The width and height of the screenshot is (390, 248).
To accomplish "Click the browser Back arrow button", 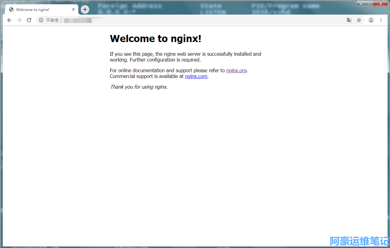I will [9, 20].
